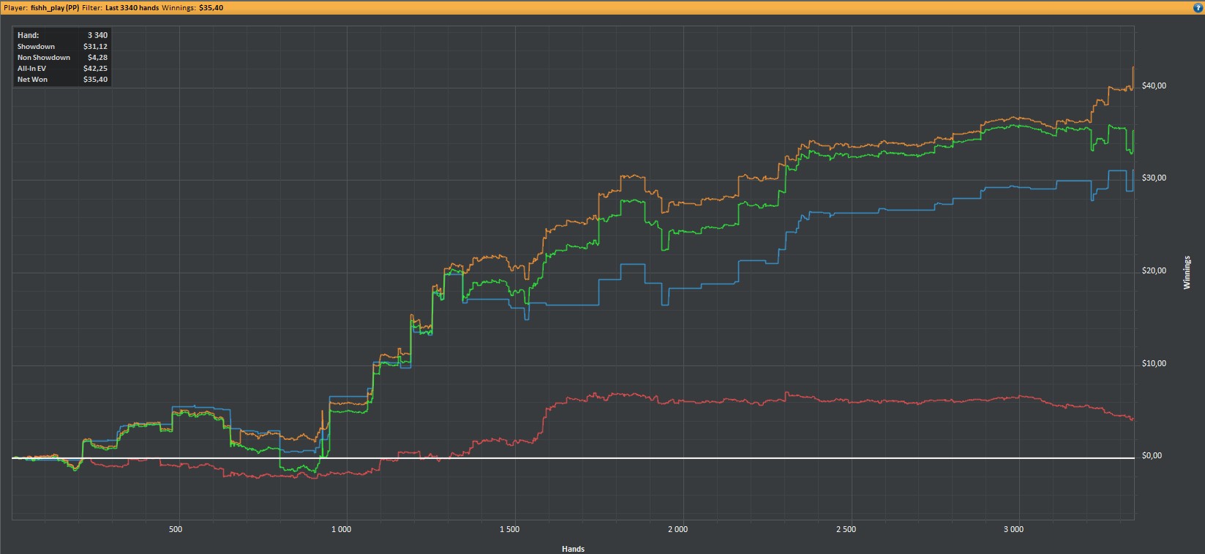
Task: Open the help icon in the title bar
Action: click(x=1198, y=7)
